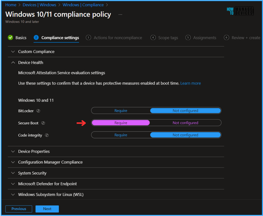Click the step 3 circle icon

coord(88,38)
